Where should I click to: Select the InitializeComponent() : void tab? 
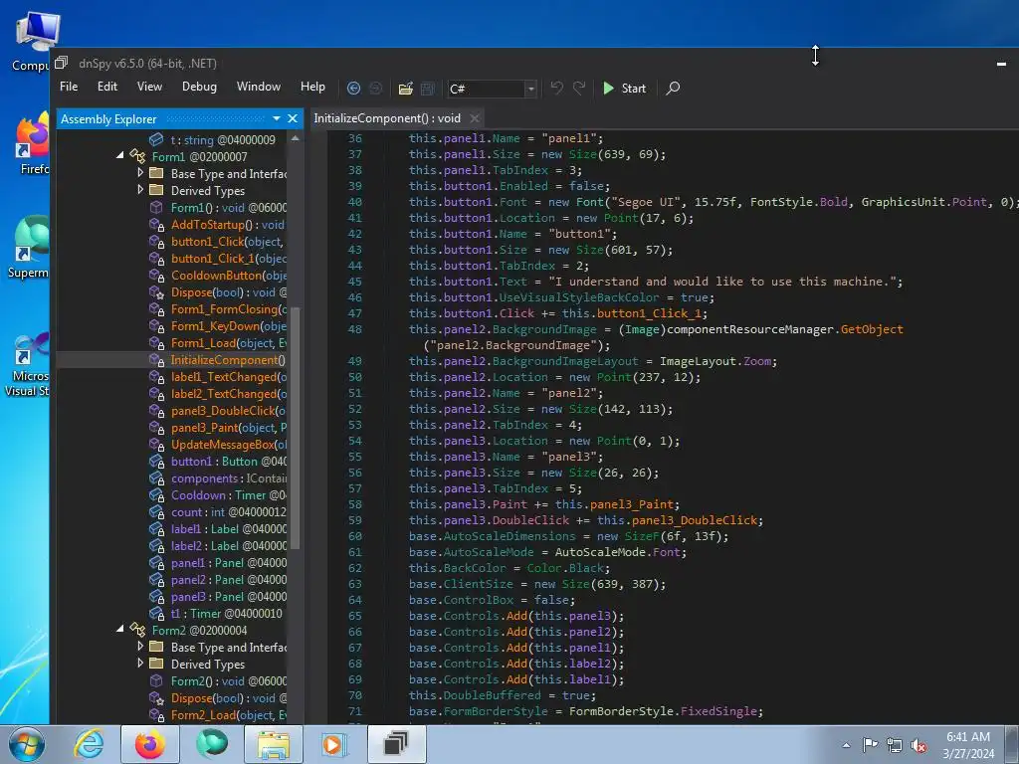387,118
